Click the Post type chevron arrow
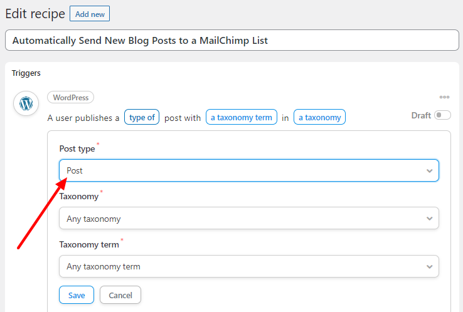Viewport: 463px width, 312px height. click(x=429, y=171)
